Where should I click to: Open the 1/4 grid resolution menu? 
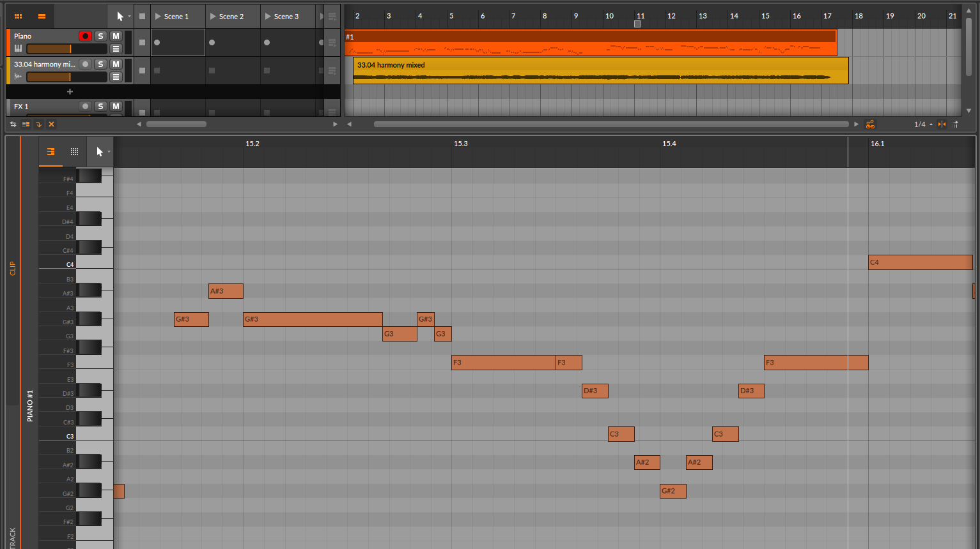point(922,124)
